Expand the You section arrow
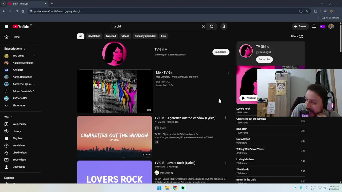Viewport: 342px width, 192px height. click(x=12, y=117)
